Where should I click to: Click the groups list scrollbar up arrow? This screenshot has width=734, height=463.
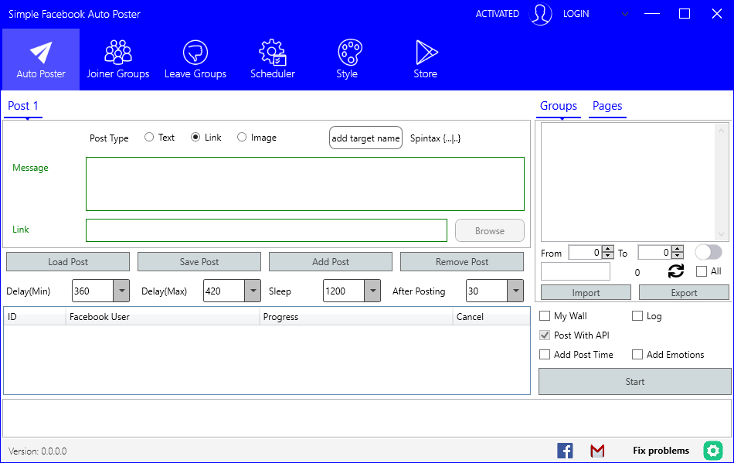[721, 131]
